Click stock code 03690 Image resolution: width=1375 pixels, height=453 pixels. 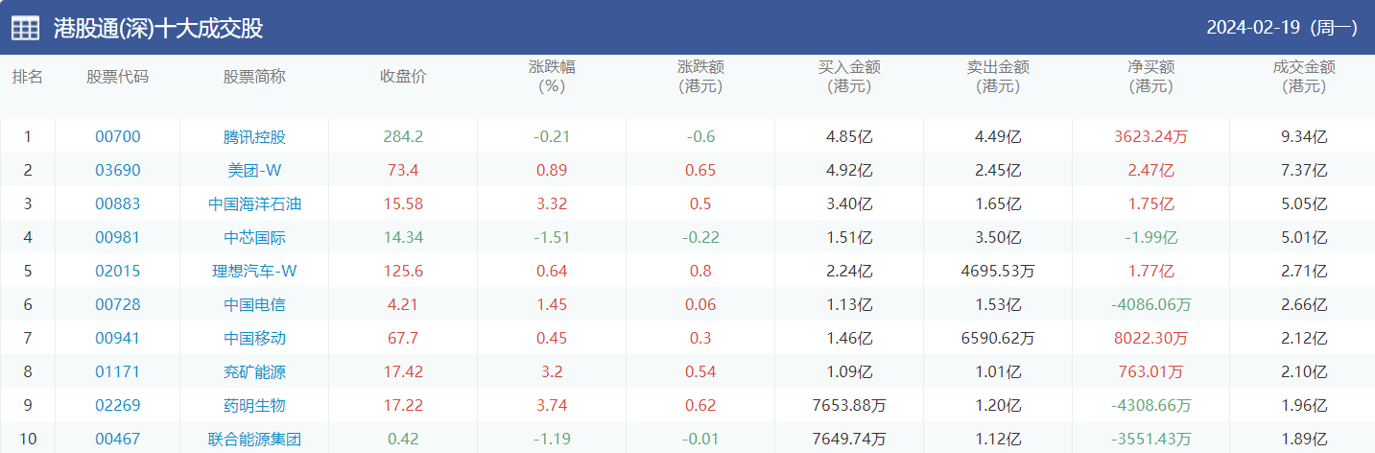pyautogui.click(x=117, y=171)
